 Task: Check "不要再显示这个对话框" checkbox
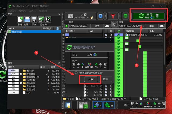pyautogui.click(x=76, y=73)
